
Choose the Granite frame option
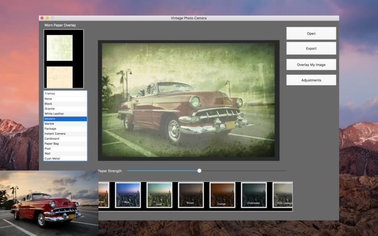click(65, 109)
